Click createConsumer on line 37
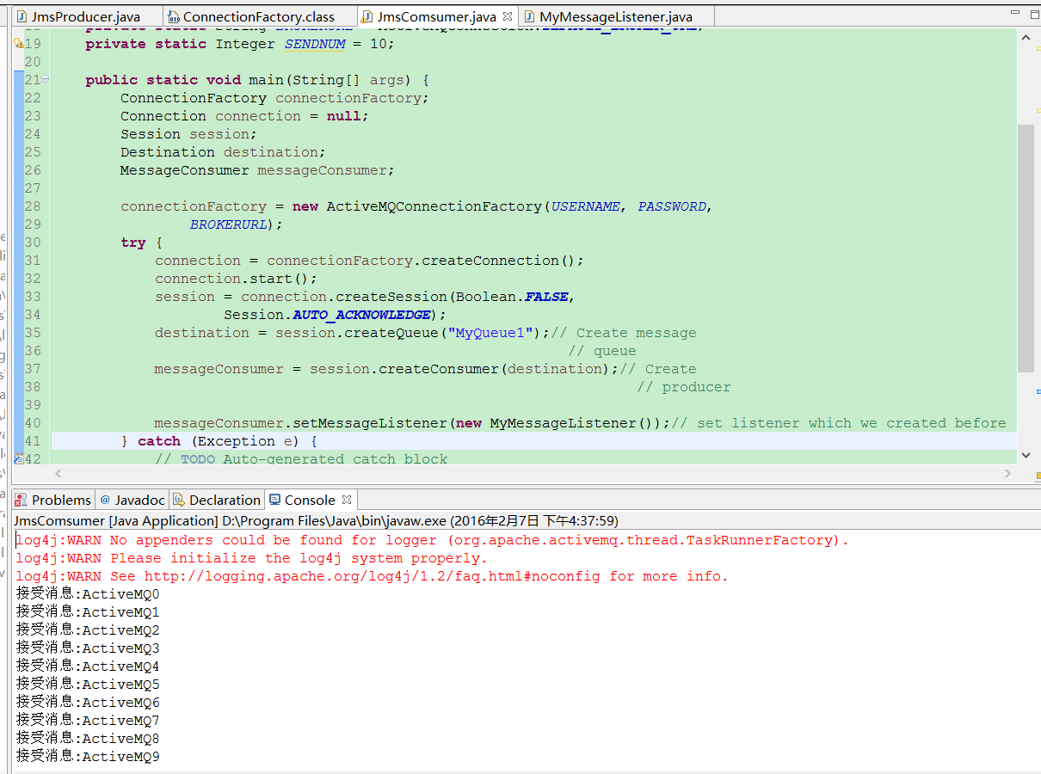The width and height of the screenshot is (1041, 774). click(x=439, y=369)
